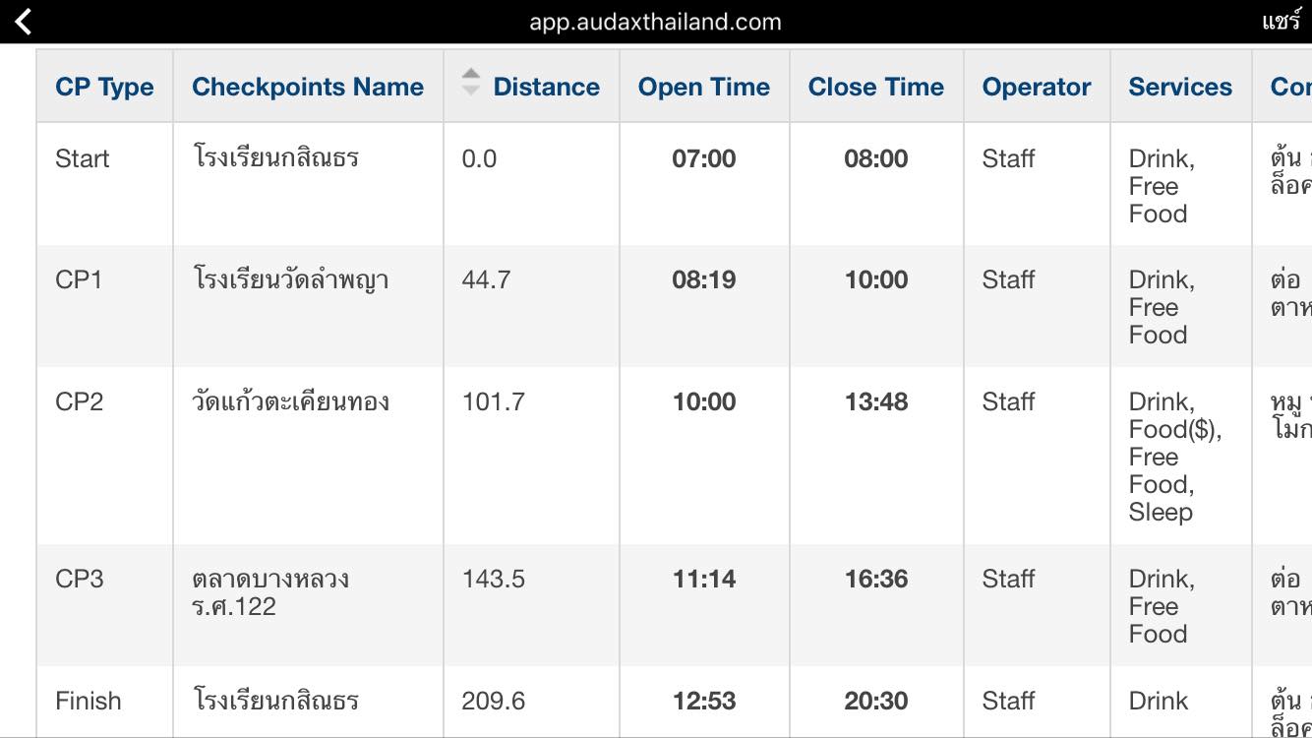1312x738 pixels.
Task: Sort table by Distance arrows
Action: pos(471,82)
